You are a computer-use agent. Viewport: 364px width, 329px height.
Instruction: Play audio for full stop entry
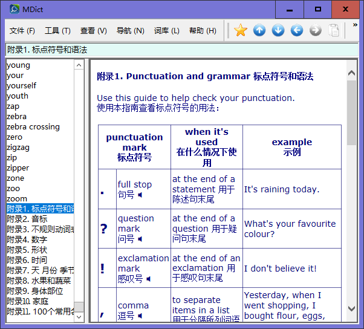click(140, 195)
